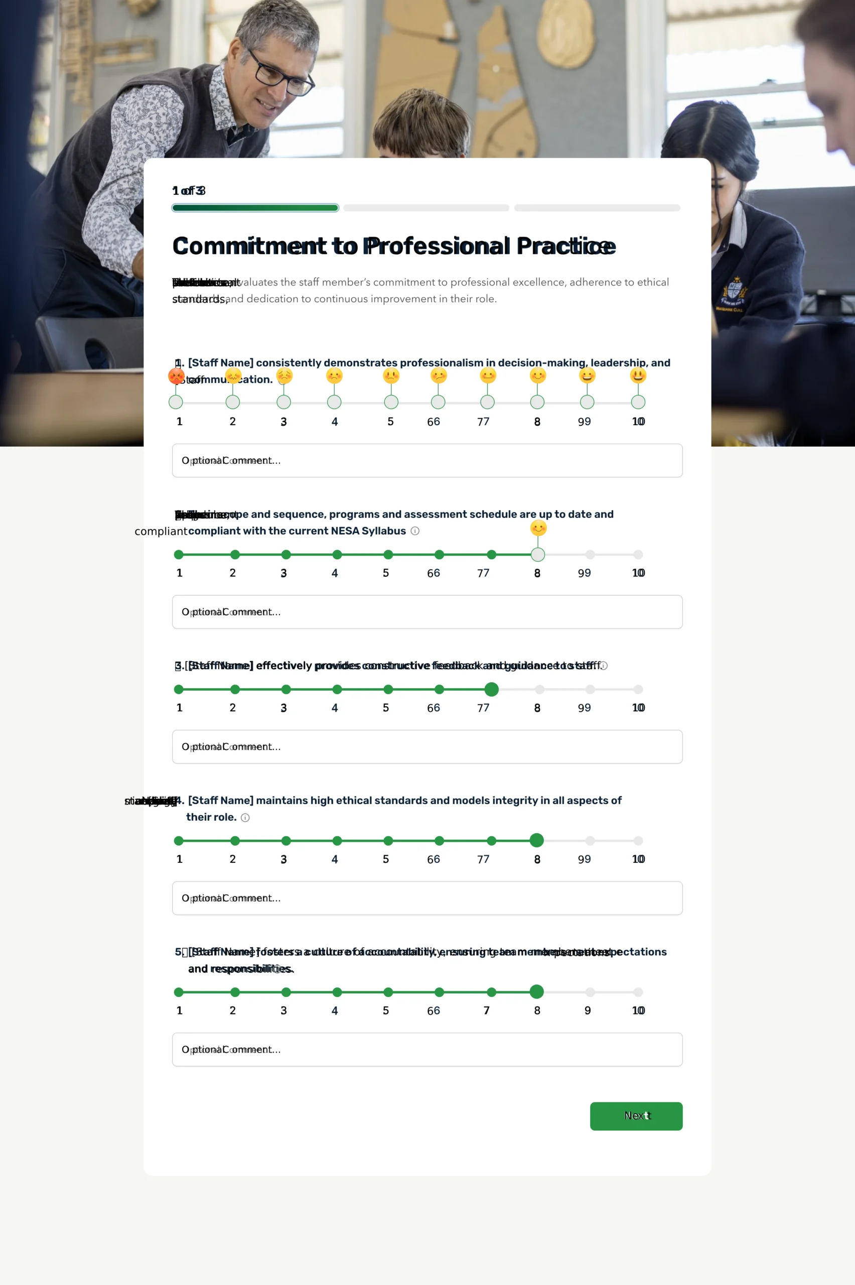Click the angry red emoji on question 1
The height and width of the screenshot is (1285, 855).
pos(176,376)
